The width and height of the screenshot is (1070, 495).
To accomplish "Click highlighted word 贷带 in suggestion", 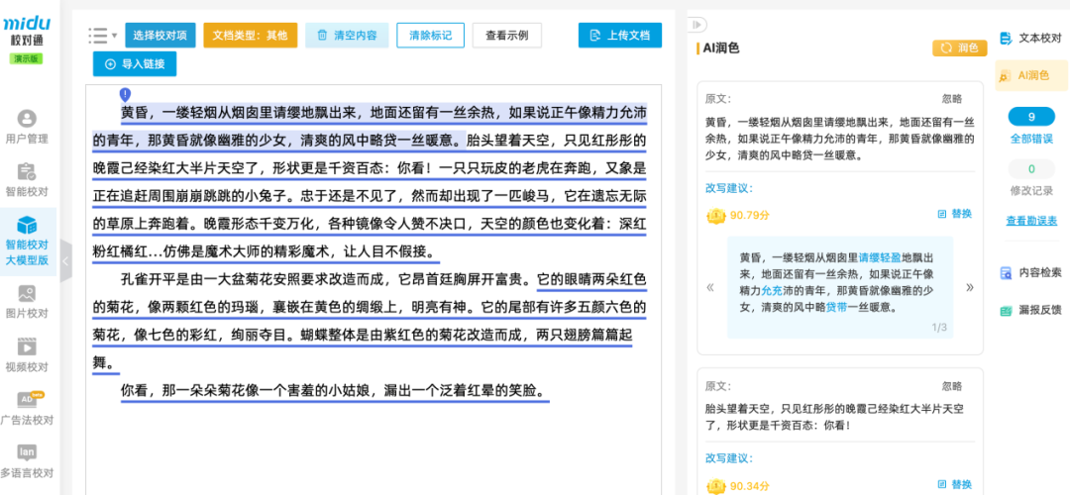I will pyautogui.click(x=836, y=308).
